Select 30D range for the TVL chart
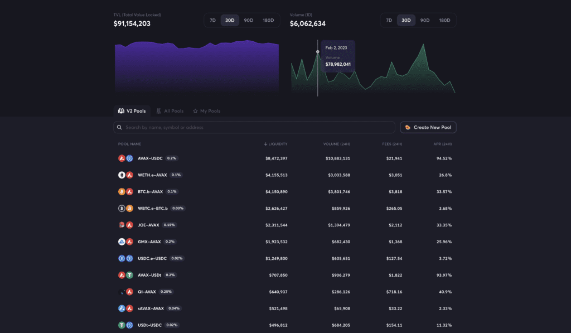Image resolution: width=571 pixels, height=333 pixels. 230,21
